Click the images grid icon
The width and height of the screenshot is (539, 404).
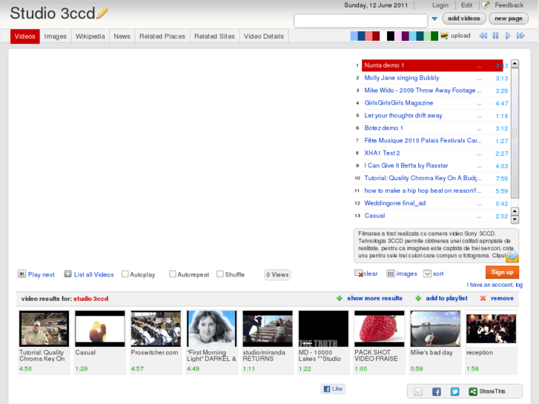coord(391,274)
